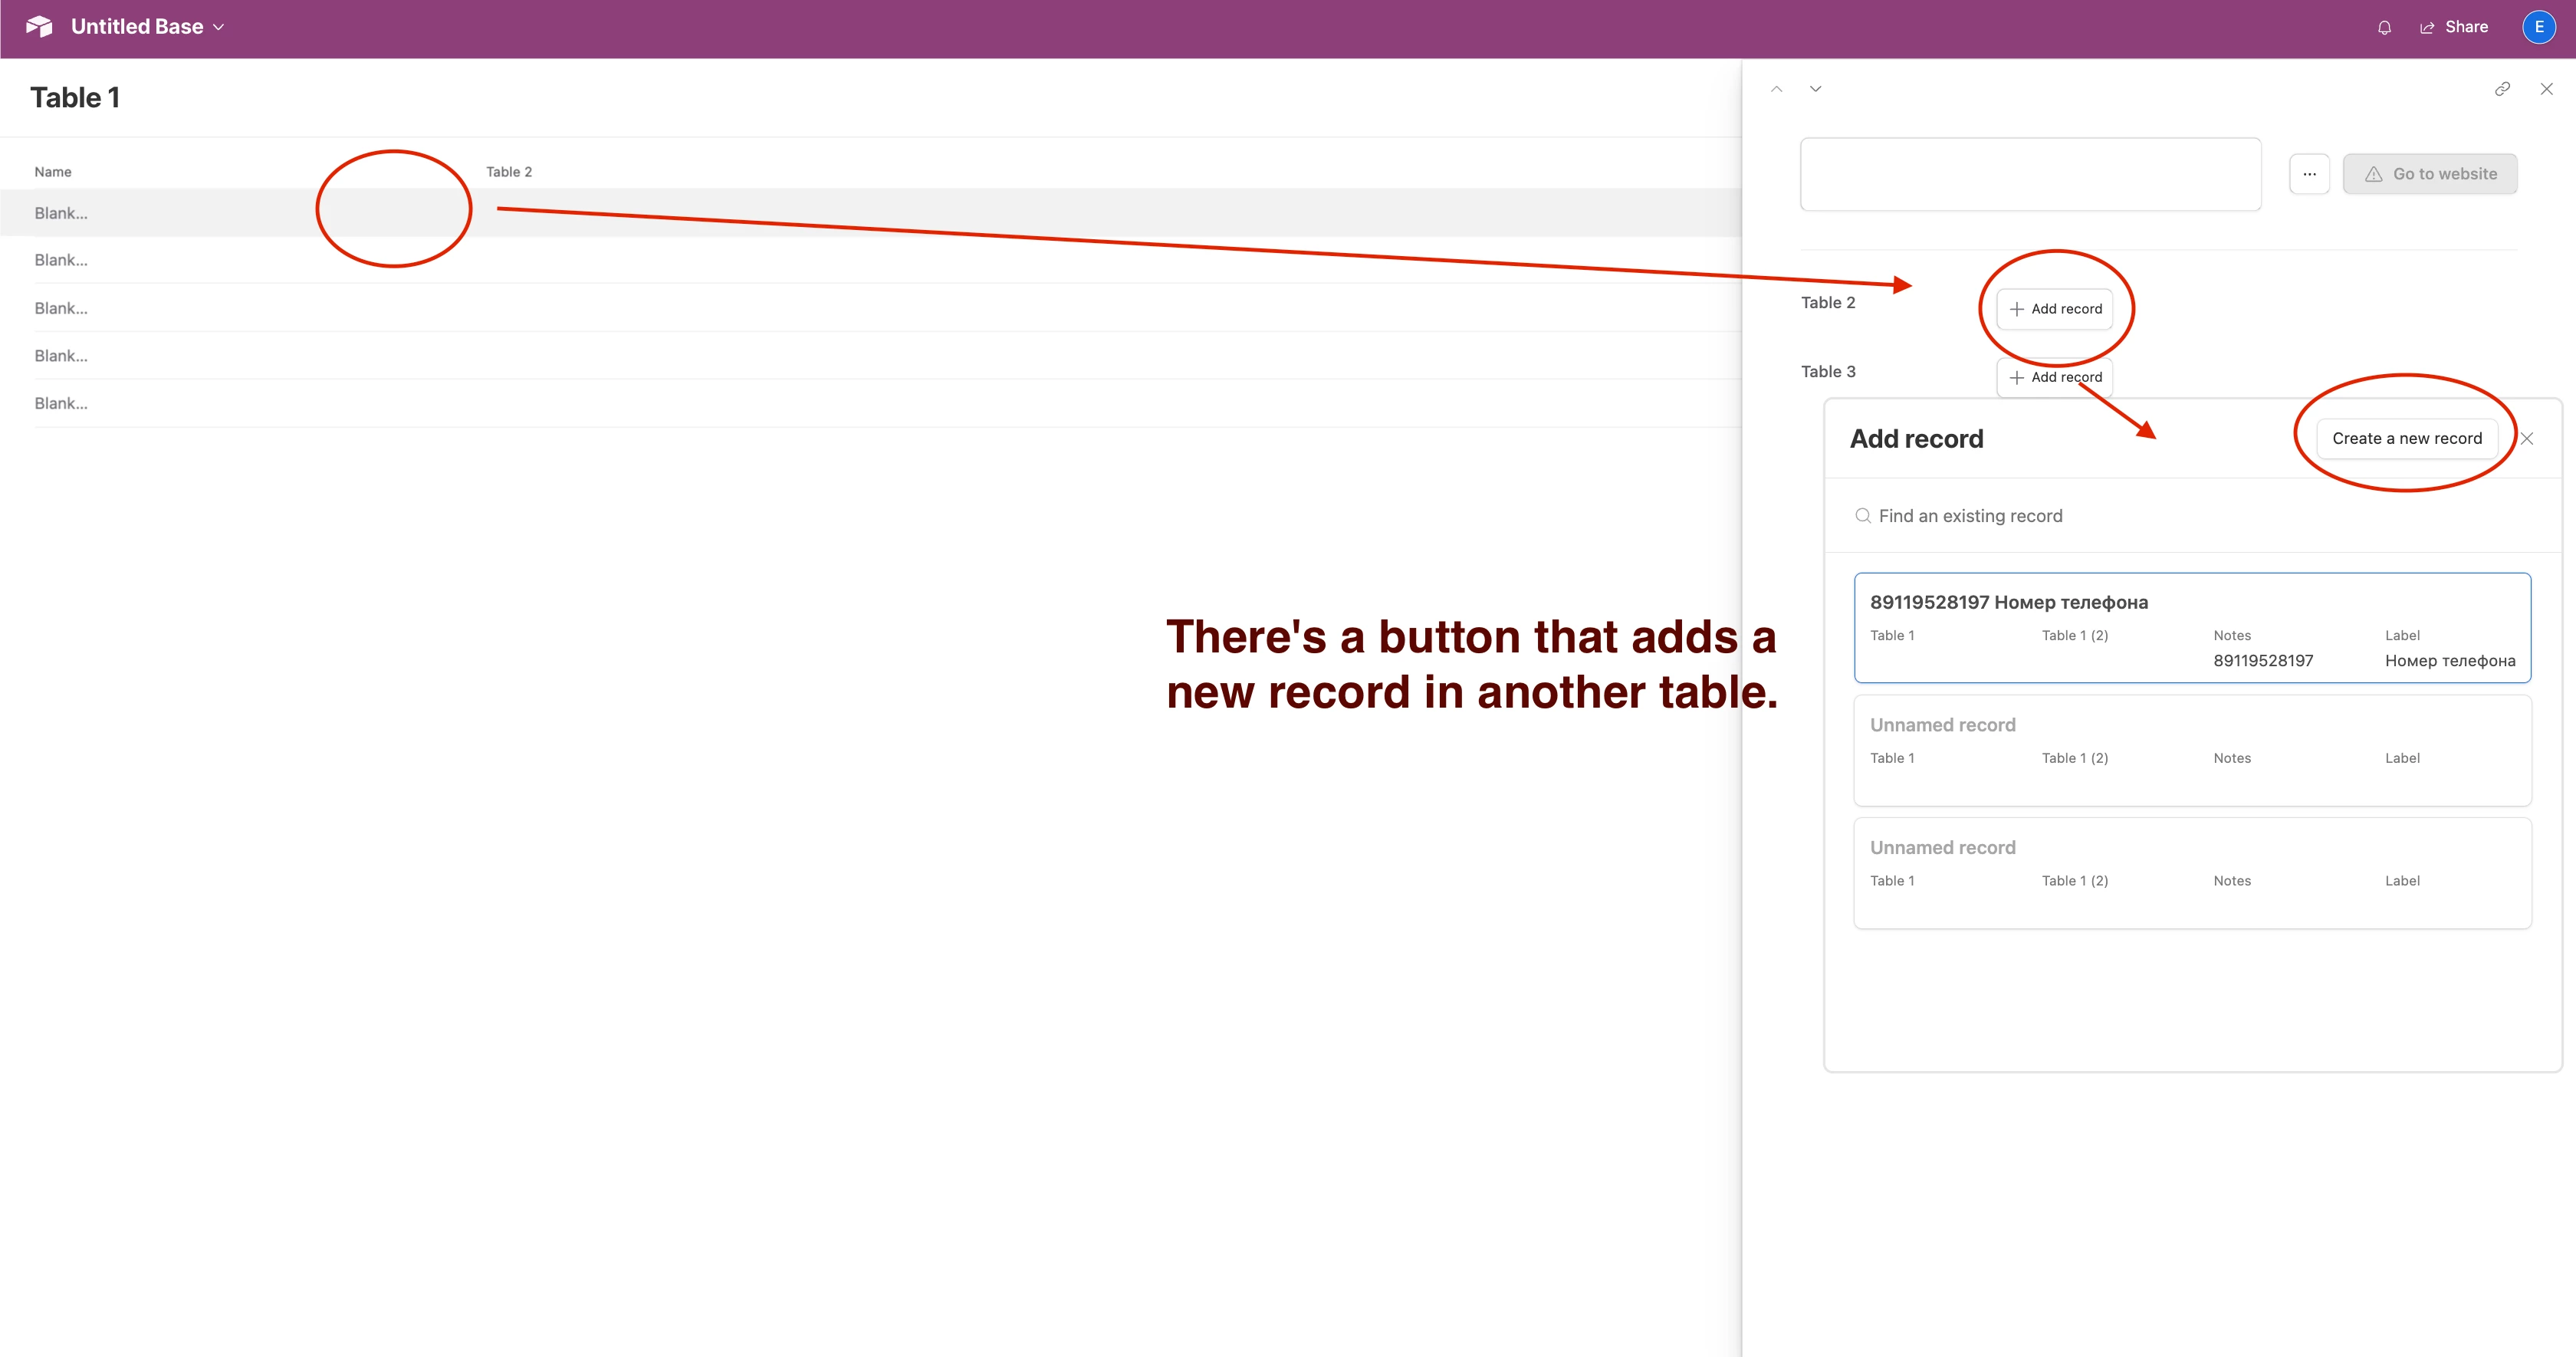Focus the Find an existing record field
Screen dimensions: 2576x1357
[x=2100, y=516]
